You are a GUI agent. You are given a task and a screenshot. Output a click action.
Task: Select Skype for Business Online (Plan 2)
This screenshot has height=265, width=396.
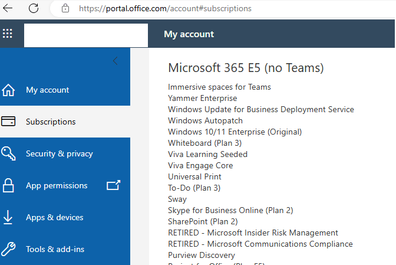click(230, 210)
